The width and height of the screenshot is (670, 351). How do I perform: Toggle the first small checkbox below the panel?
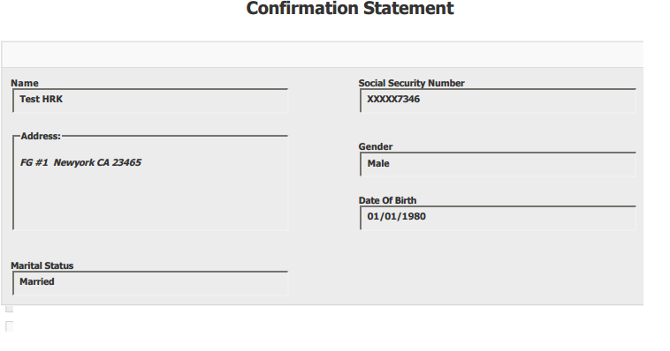10,309
